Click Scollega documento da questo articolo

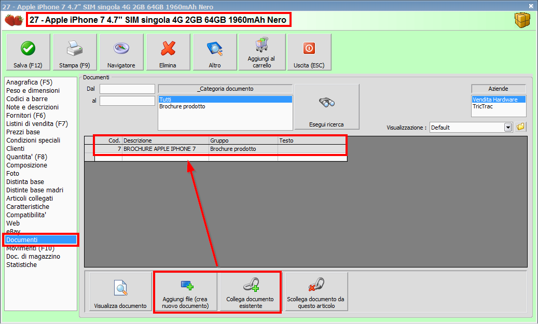point(316,292)
